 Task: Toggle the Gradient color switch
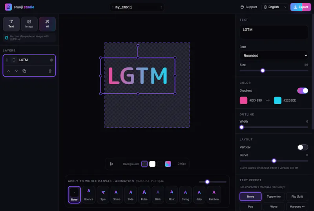(303, 91)
